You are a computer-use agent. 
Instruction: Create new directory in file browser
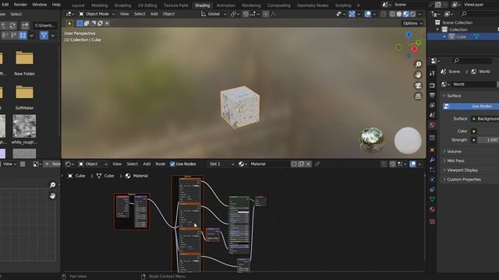coord(25,26)
